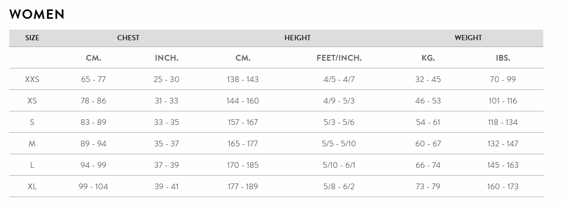
Task: Select the SIZE column header
Action: [32, 38]
